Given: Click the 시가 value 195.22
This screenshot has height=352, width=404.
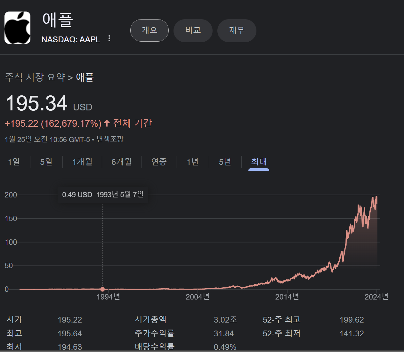Looking at the screenshot, I should click(x=70, y=320).
